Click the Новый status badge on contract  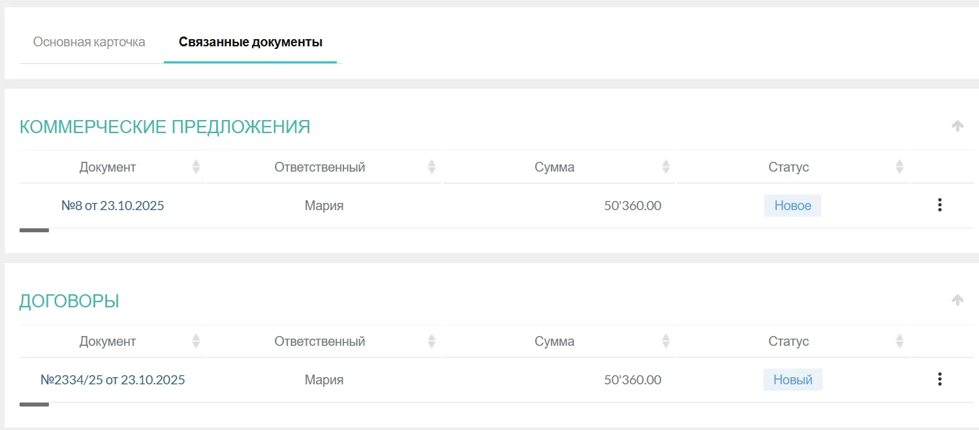[792, 380]
